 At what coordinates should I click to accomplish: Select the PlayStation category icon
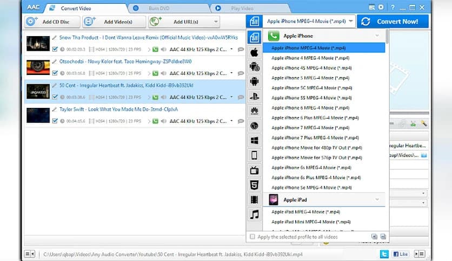click(x=254, y=97)
